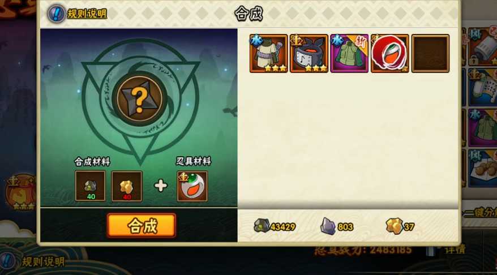Click the gold nugget material slot
This screenshot has width=497, height=275.
[127, 186]
